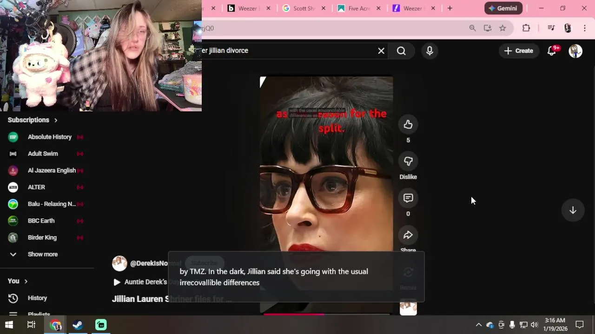The height and width of the screenshot is (334, 595).
Task: Close the Five Acre tab
Action: [378, 8]
